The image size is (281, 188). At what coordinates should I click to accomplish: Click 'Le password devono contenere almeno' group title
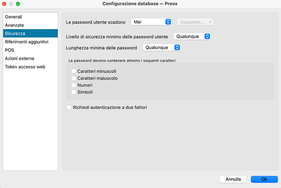pyautogui.click(x=122, y=61)
